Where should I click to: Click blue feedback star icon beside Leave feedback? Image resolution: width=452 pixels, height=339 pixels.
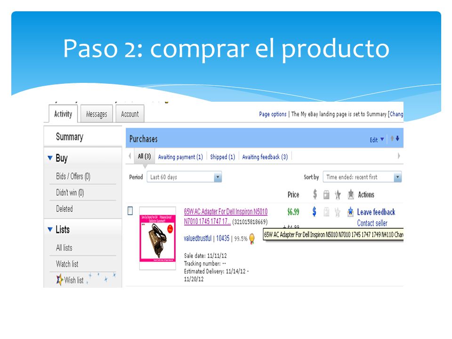[x=350, y=212]
